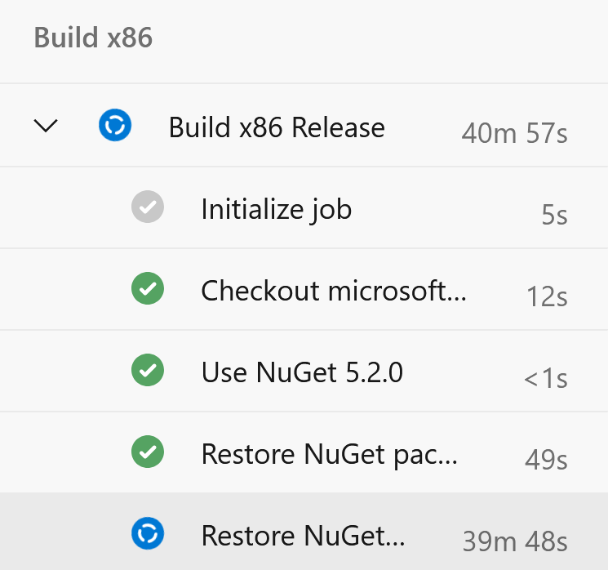
Task: Click the grey check icon beside Initialize job
Action: click(x=148, y=207)
